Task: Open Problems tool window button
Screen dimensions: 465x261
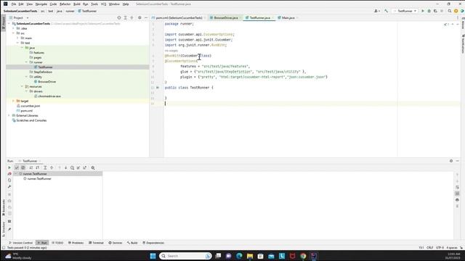Action: pos(76,243)
